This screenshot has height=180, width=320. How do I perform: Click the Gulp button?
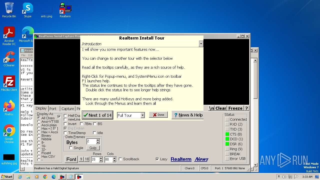click(x=93, y=148)
